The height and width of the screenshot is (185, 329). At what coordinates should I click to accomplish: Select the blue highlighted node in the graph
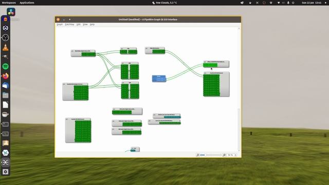pos(159,79)
